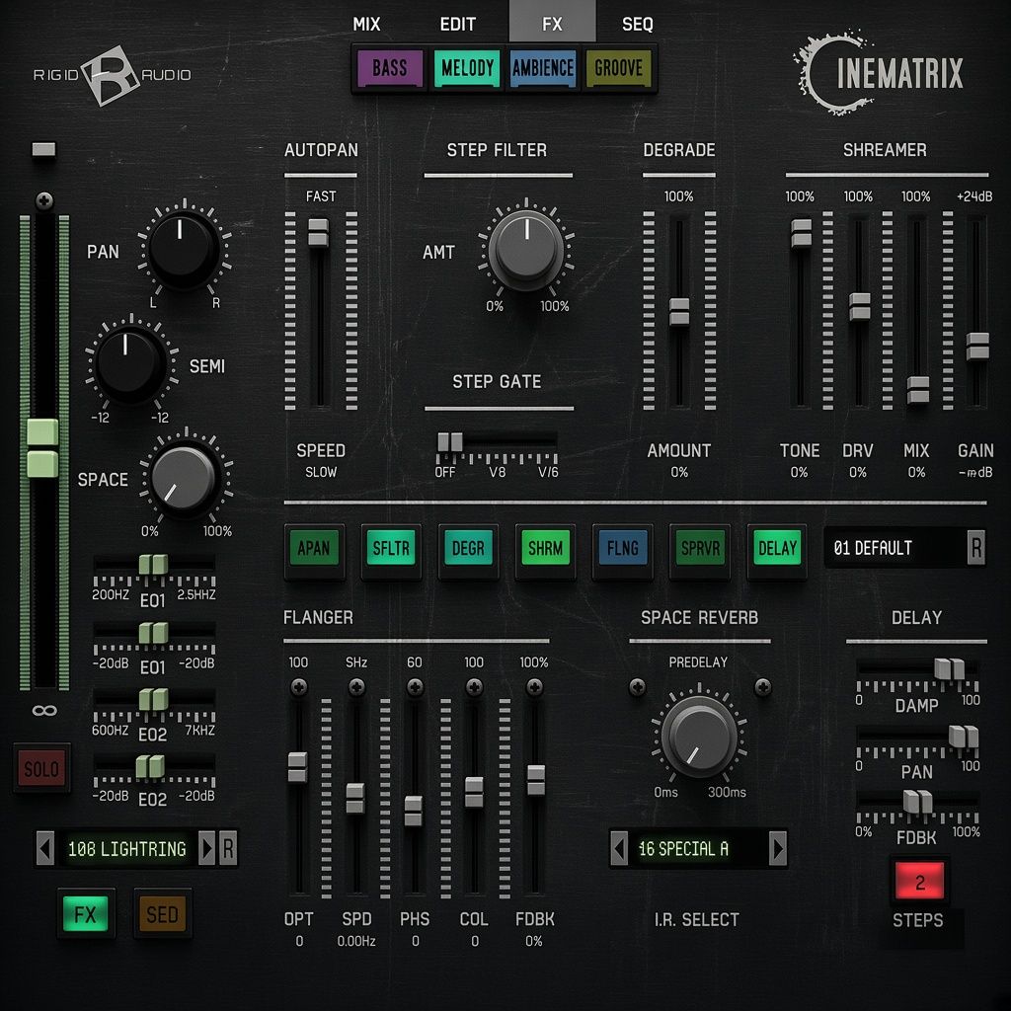
Task: Click the autopan SPEED fader handle
Action: 319,233
